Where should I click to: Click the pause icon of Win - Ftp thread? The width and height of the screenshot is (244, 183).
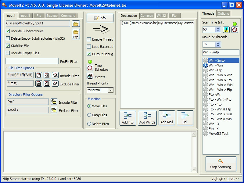(x=206, y=70)
